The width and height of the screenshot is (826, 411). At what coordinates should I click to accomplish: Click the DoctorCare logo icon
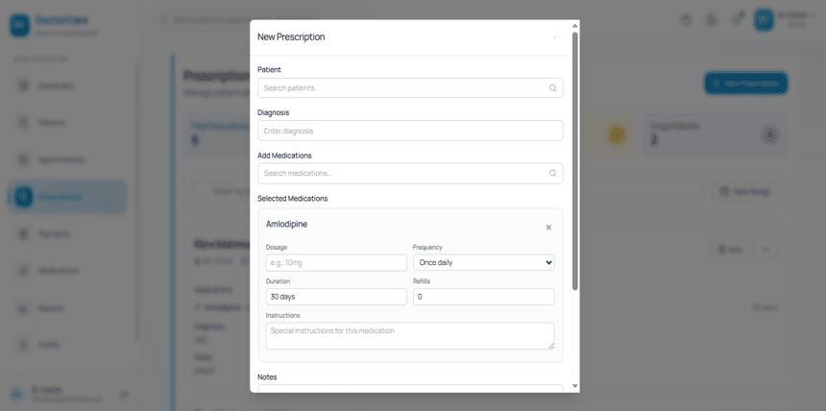[20, 25]
